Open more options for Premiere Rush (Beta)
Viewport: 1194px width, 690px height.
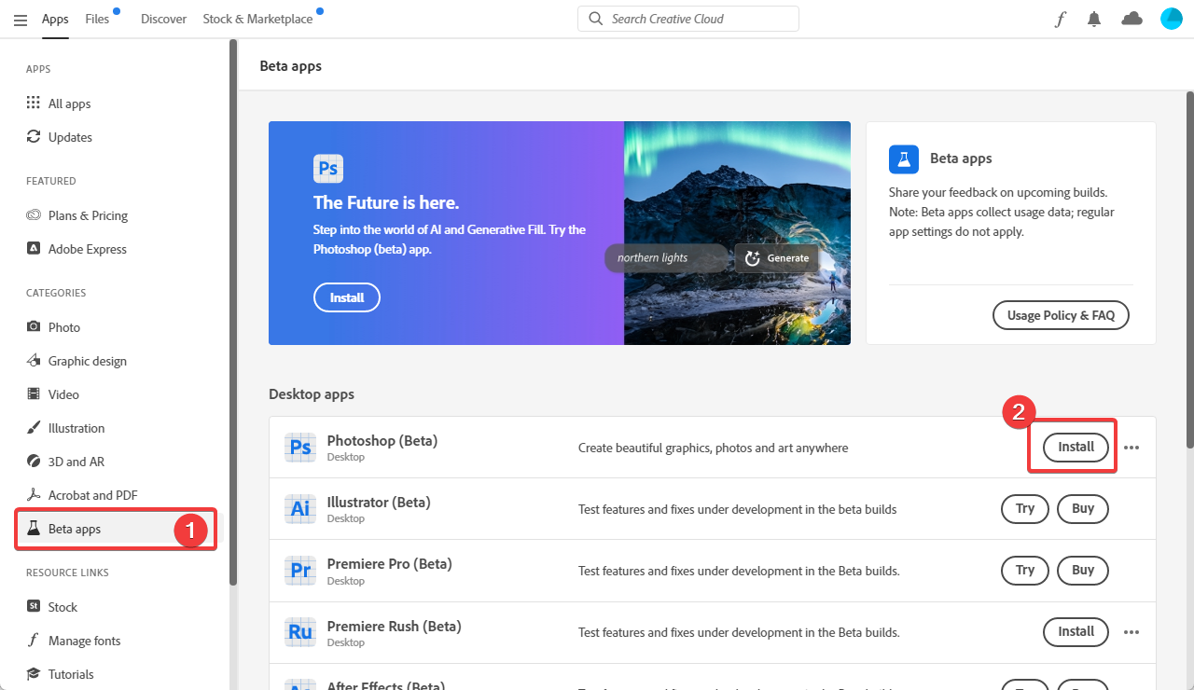(x=1132, y=632)
